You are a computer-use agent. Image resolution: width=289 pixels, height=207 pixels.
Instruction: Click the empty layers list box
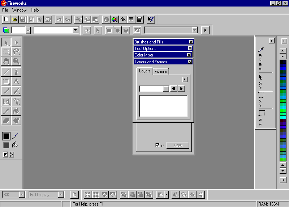[x=163, y=106]
